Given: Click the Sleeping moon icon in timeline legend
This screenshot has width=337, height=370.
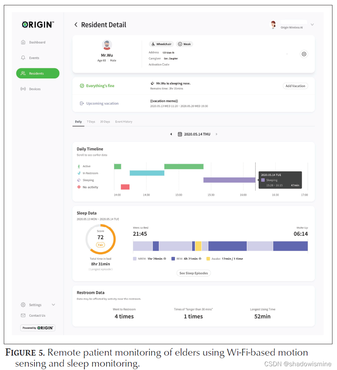Looking at the screenshot, I should [79, 180].
